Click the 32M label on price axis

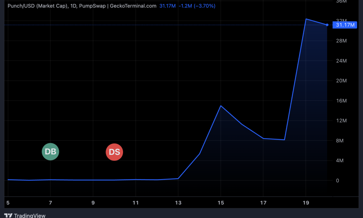pyautogui.click(x=340, y=21)
